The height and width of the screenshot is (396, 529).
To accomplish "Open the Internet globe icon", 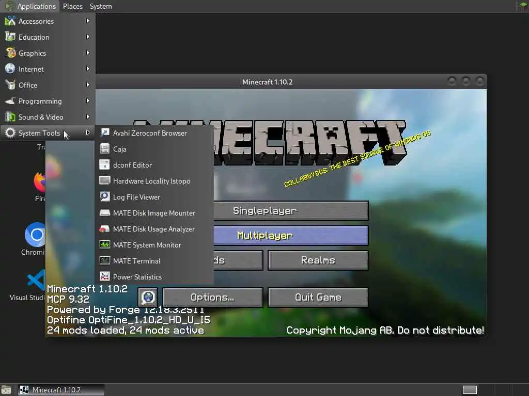I will pyautogui.click(x=10, y=69).
